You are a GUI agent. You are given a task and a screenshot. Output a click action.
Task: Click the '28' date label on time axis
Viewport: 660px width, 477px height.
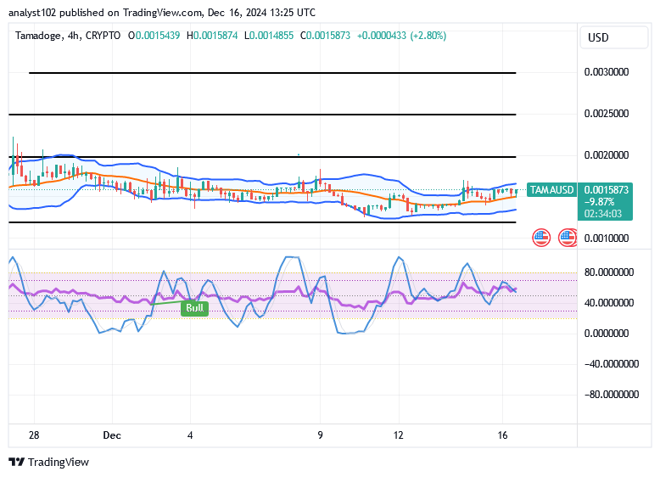coord(34,435)
